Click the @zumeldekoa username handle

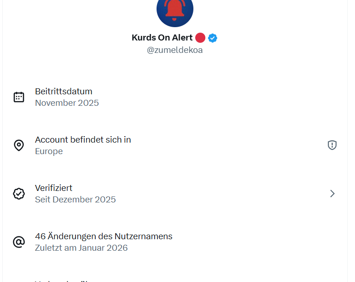coord(175,50)
